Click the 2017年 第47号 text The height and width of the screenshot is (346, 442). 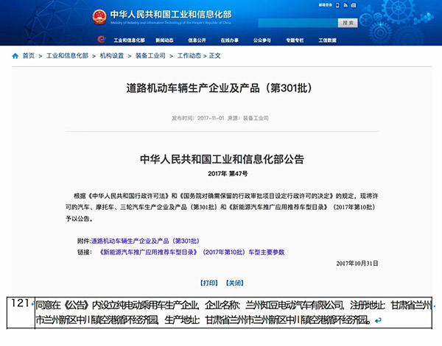(x=228, y=174)
